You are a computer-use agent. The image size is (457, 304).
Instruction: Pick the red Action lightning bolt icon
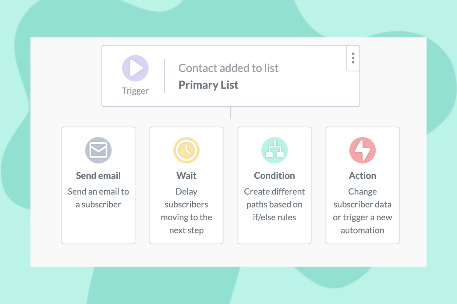363,150
